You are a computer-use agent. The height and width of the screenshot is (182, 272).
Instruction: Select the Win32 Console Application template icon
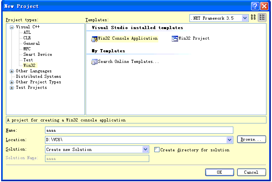point(94,39)
